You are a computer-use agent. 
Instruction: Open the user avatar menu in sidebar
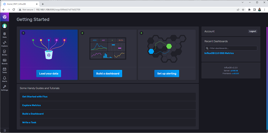5,26
